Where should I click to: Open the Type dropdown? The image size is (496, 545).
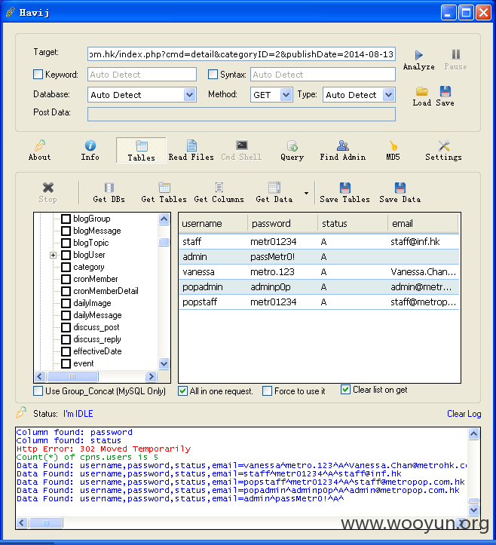[389, 94]
